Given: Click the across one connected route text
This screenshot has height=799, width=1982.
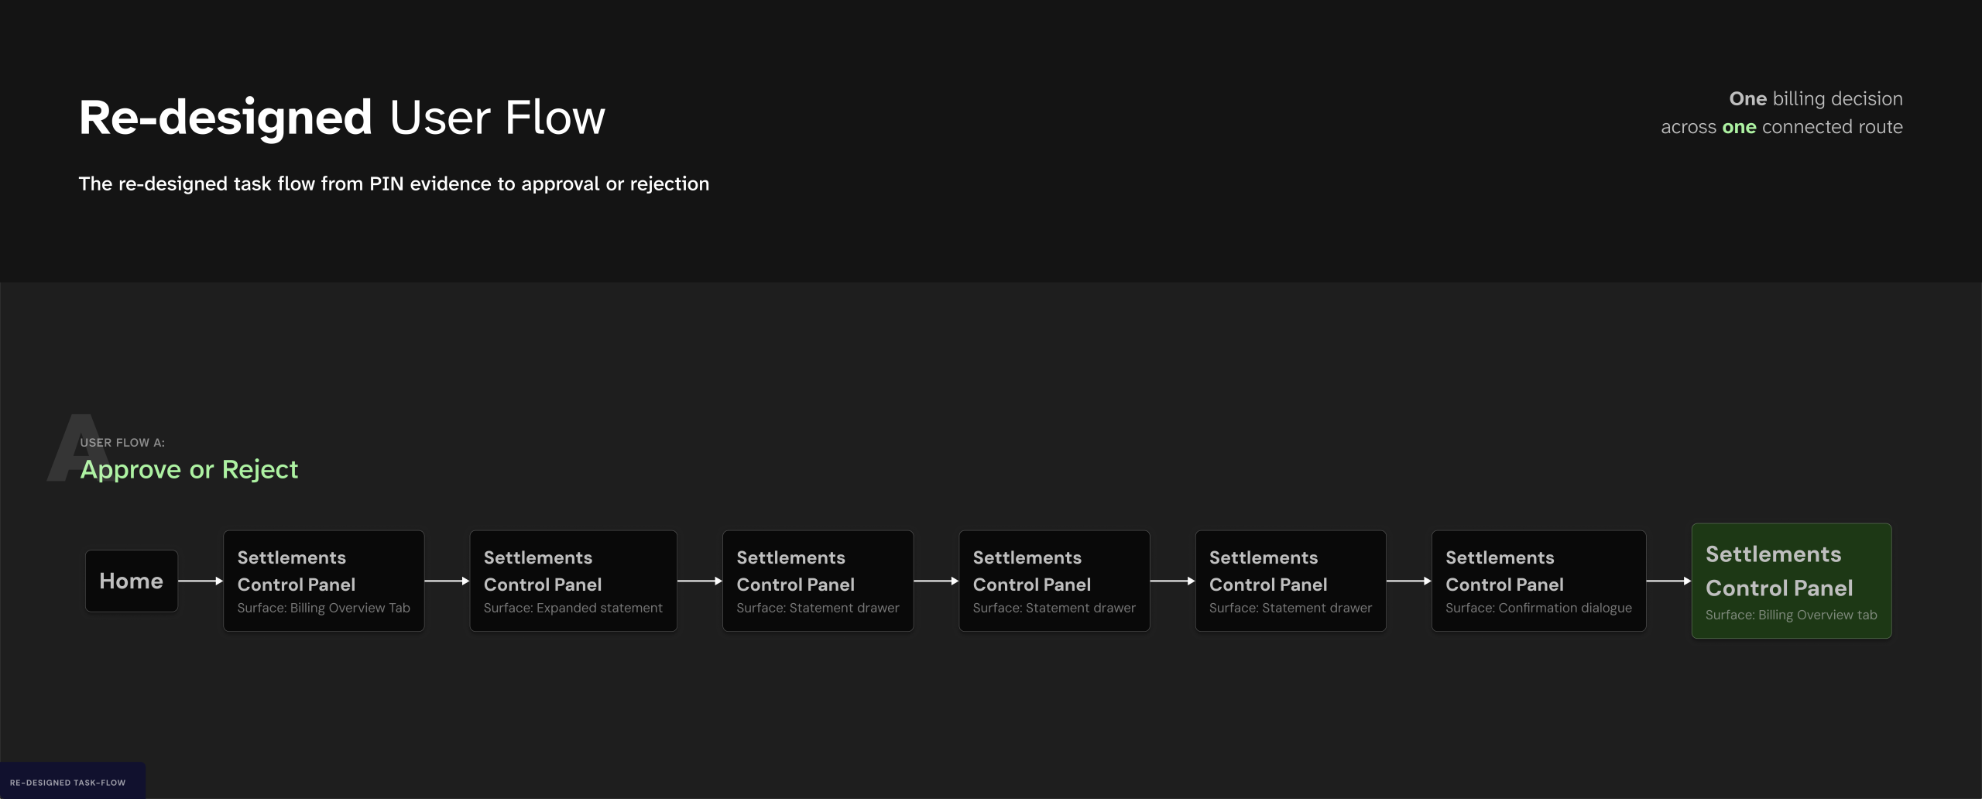Looking at the screenshot, I should tap(1781, 126).
